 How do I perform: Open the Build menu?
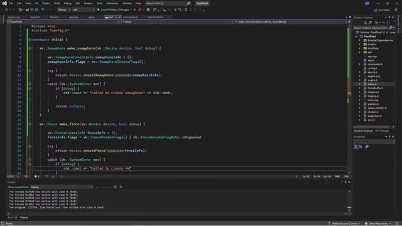[57, 3]
